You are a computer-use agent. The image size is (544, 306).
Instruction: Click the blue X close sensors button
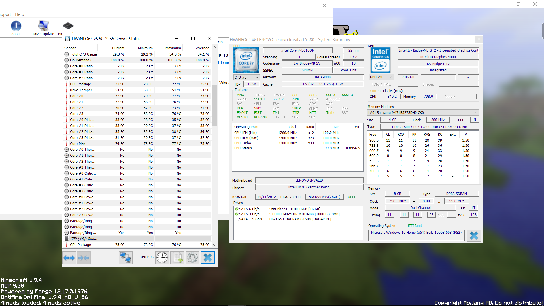click(208, 258)
